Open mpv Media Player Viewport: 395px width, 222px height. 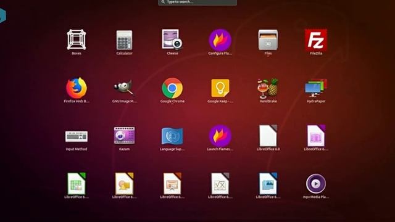[x=316, y=184]
